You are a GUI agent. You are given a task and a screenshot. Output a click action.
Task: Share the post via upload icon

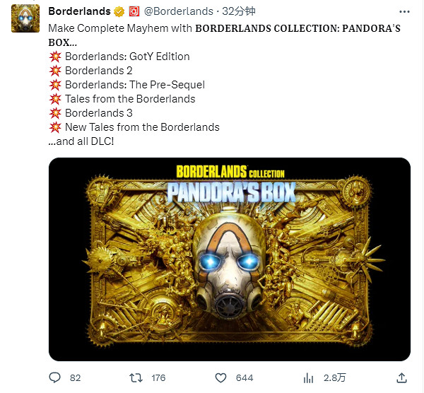401,378
